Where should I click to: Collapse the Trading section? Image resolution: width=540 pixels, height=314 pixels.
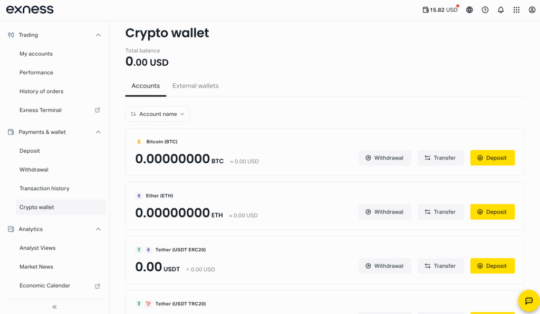(x=98, y=35)
